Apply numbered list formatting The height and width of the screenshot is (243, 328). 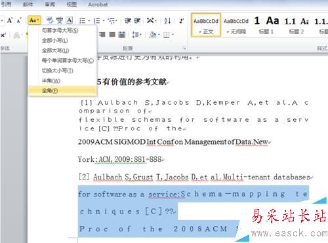96,21
